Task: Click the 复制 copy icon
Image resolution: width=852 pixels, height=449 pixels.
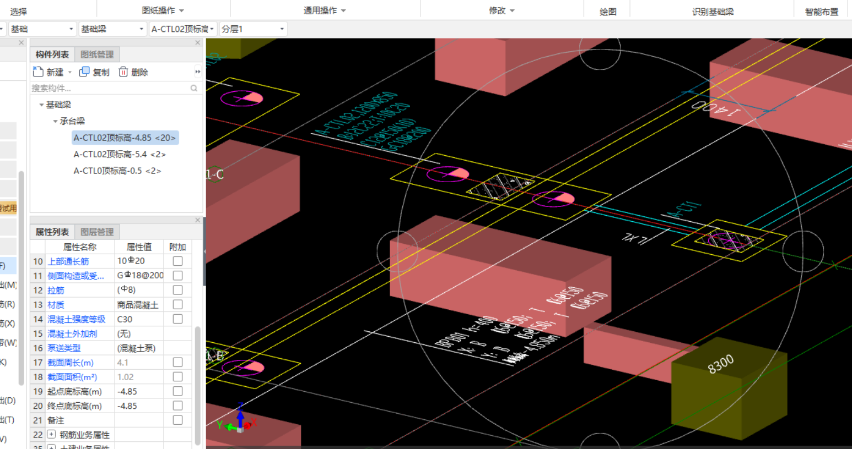Action: coord(84,72)
